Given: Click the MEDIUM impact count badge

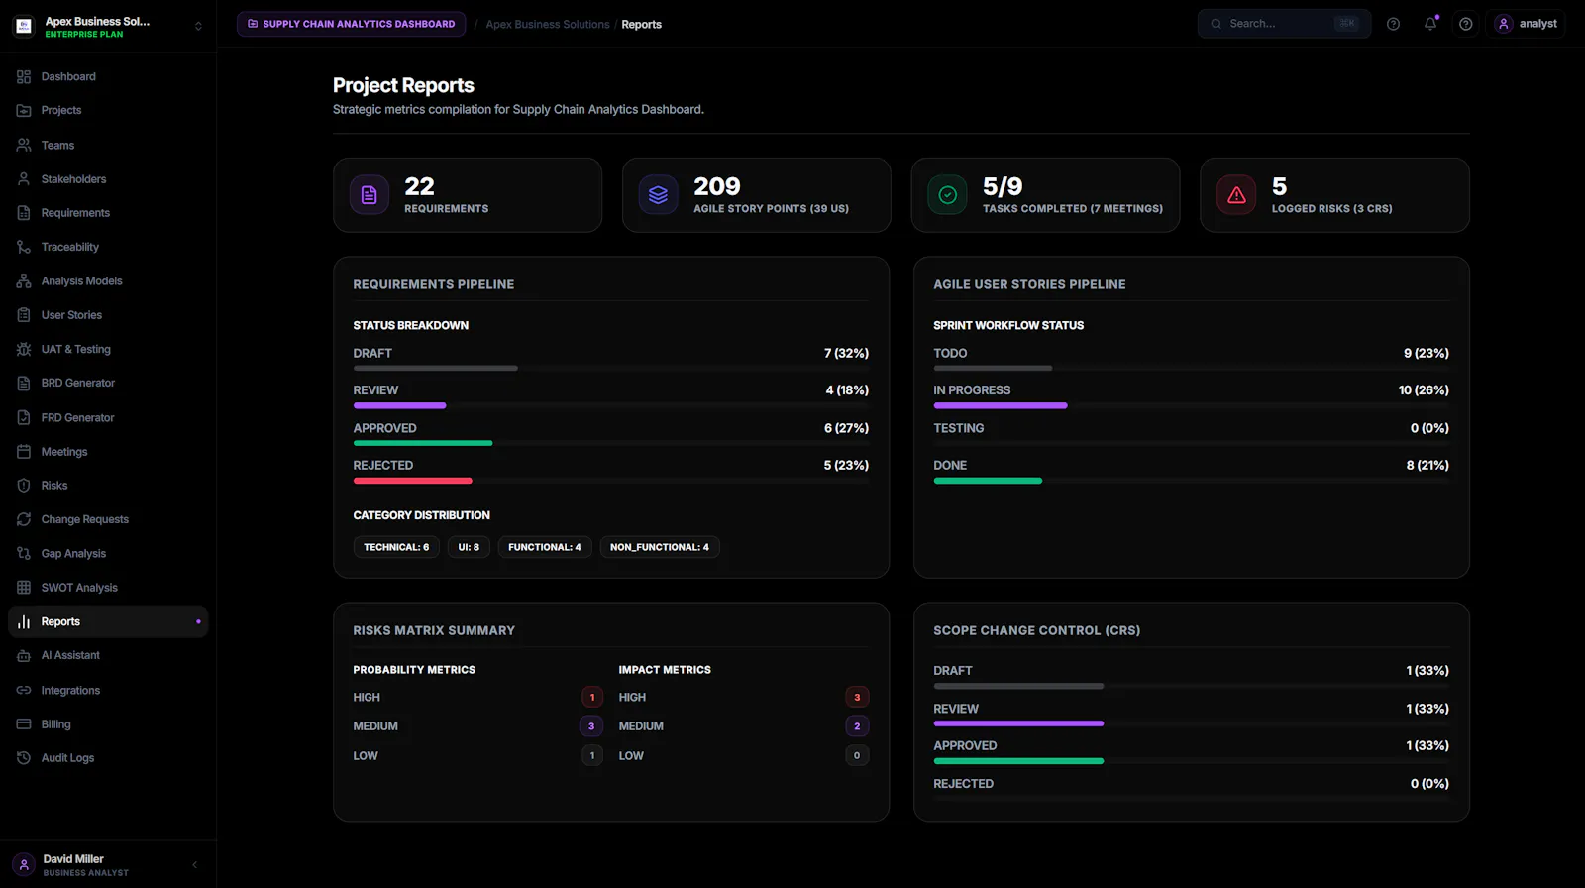Looking at the screenshot, I should pos(857,726).
